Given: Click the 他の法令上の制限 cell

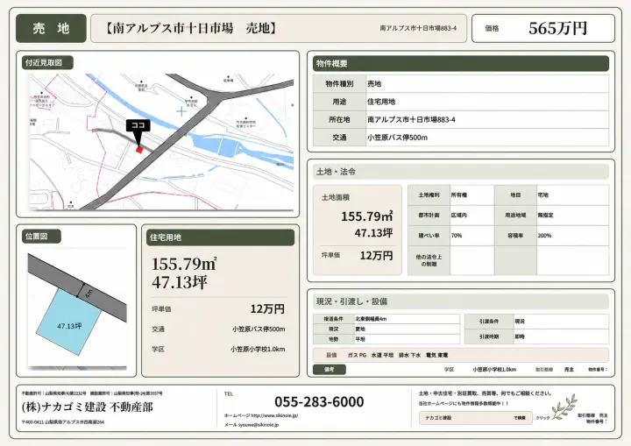Looking at the screenshot, I should pos(429,260).
